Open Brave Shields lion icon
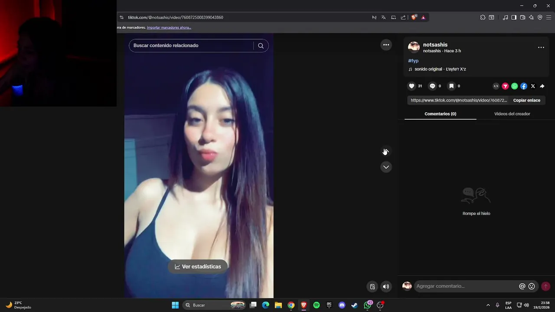This screenshot has width=555, height=312. click(414, 17)
